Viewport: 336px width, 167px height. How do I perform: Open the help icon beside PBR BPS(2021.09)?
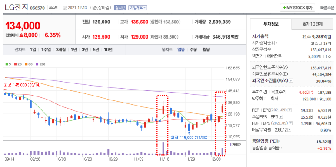click(290, 123)
